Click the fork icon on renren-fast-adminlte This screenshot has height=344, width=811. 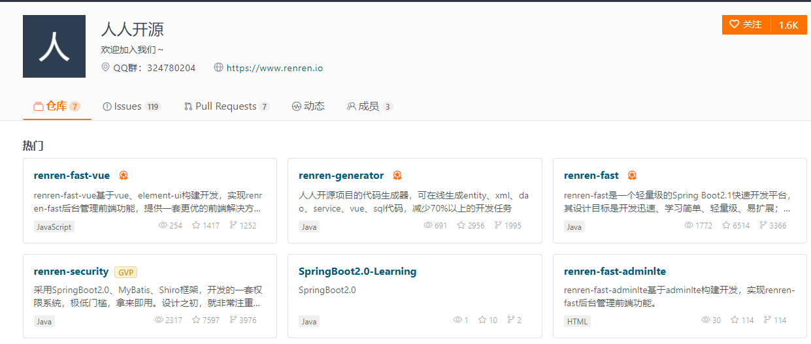pos(767,320)
